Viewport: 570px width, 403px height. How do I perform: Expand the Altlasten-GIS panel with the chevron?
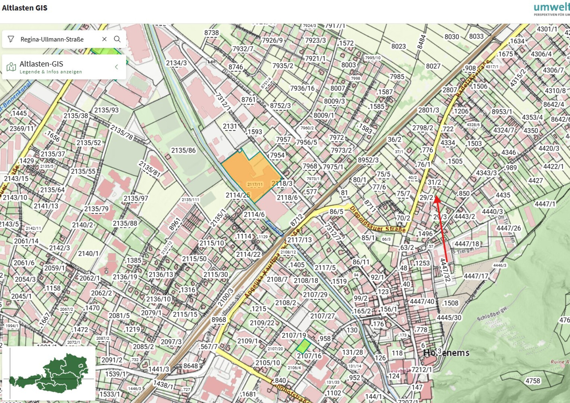click(x=116, y=67)
